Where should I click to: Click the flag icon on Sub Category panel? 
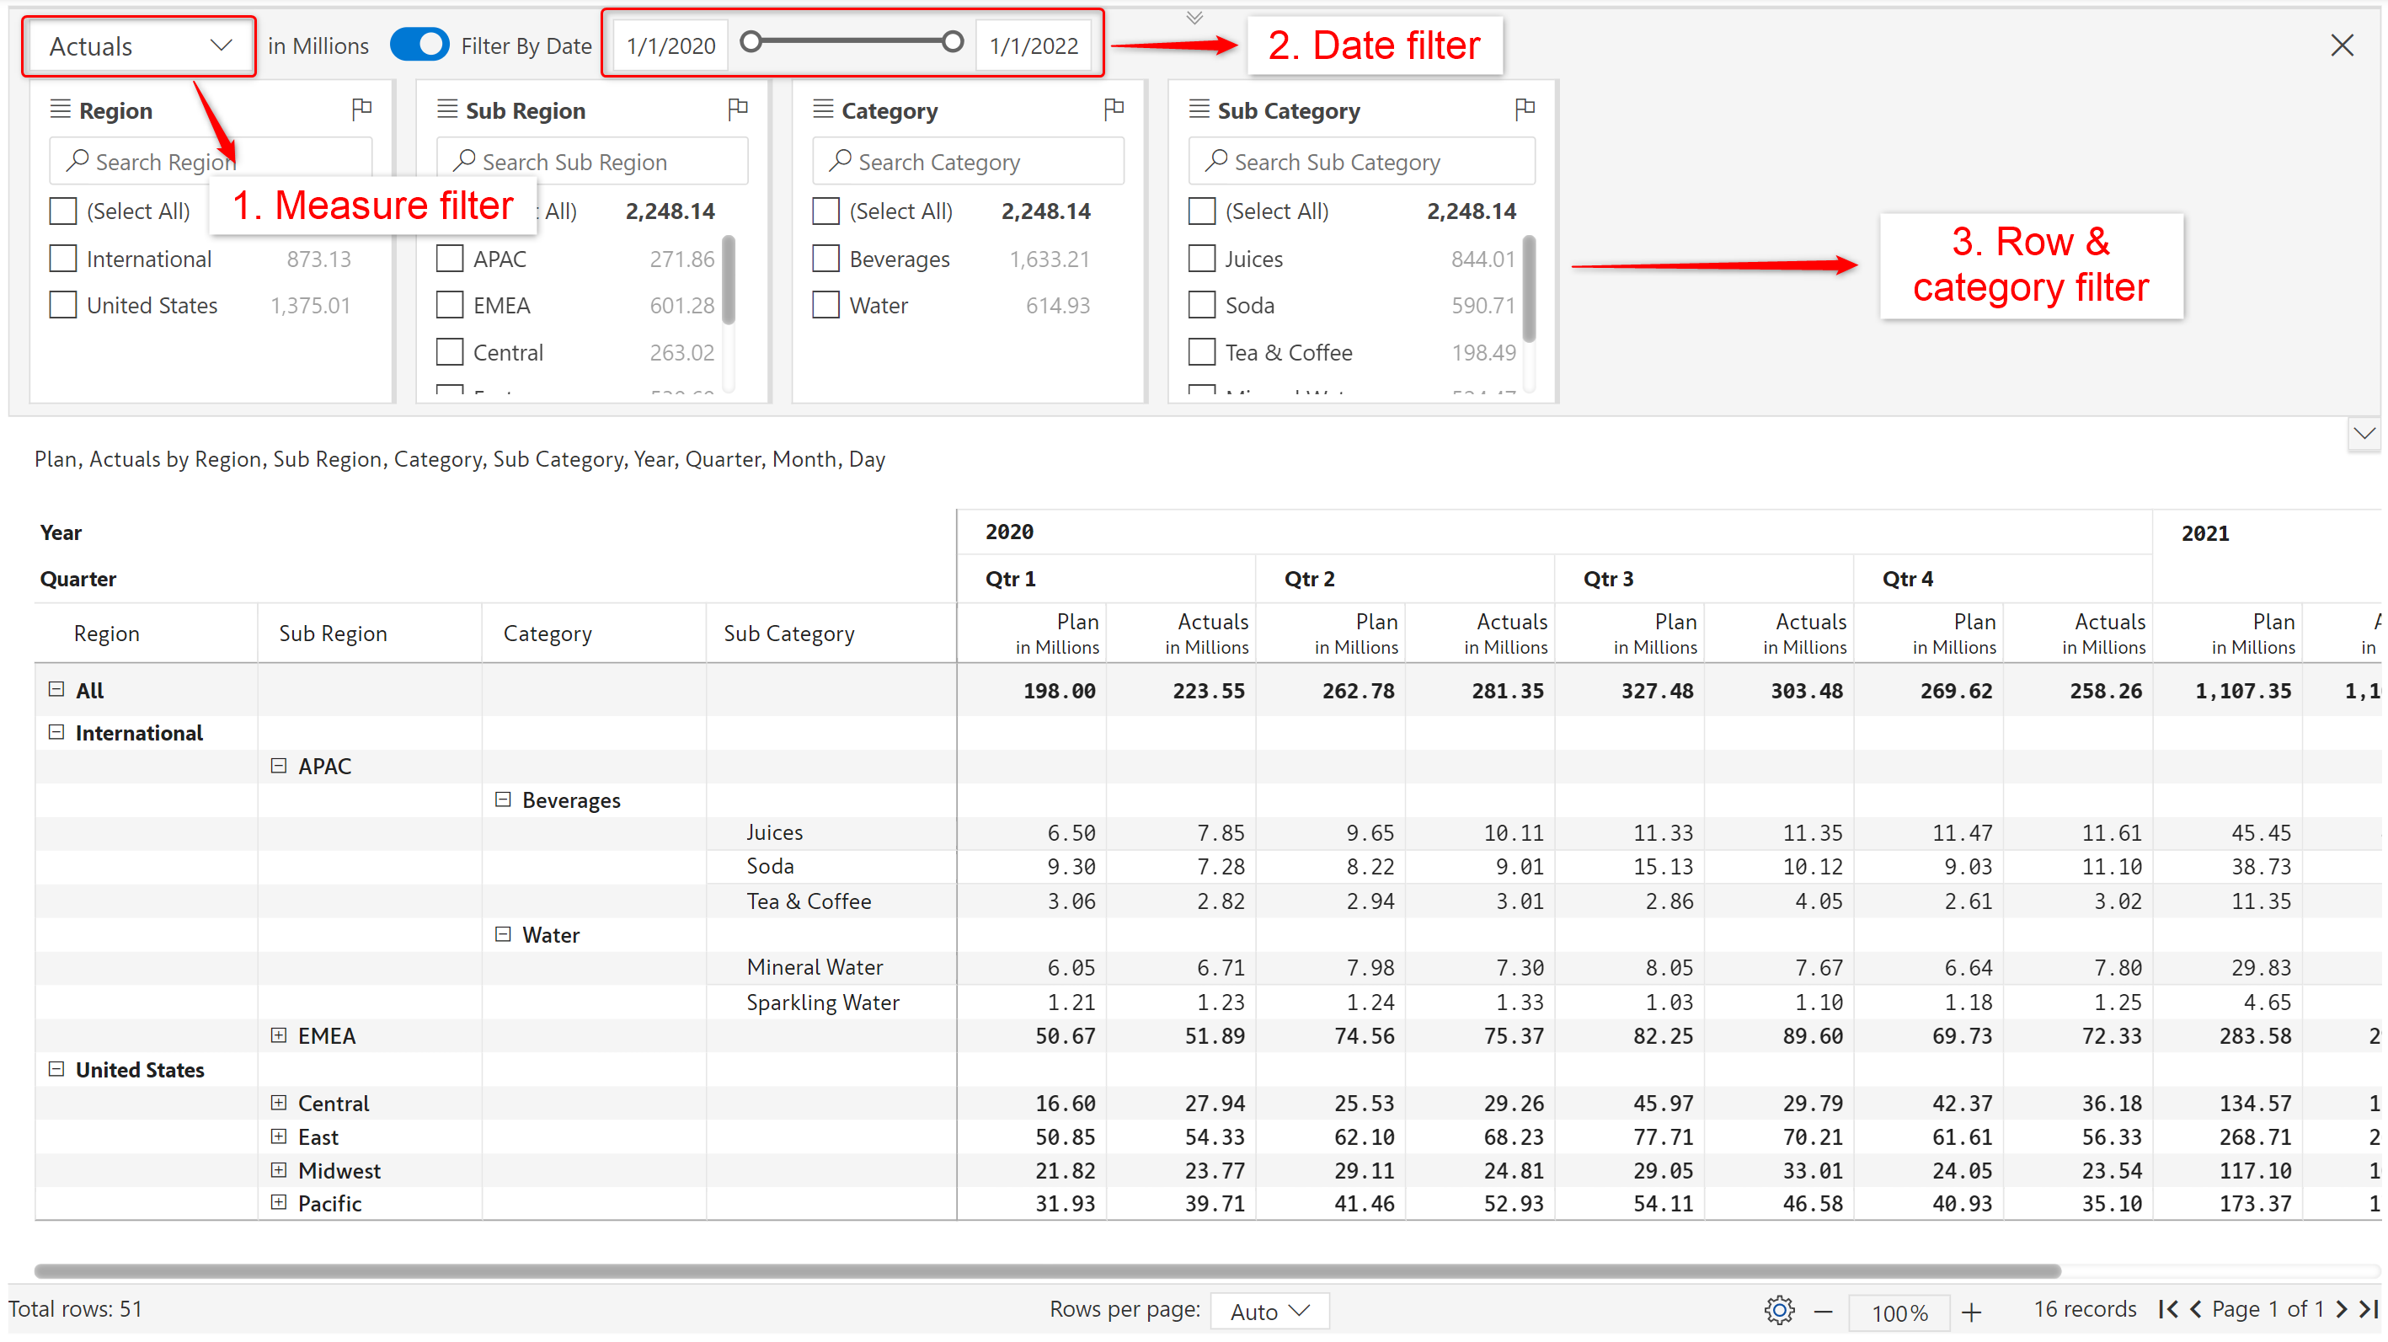[x=1524, y=110]
